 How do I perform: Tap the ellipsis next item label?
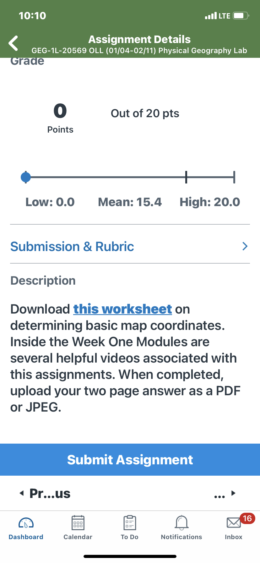219,496
